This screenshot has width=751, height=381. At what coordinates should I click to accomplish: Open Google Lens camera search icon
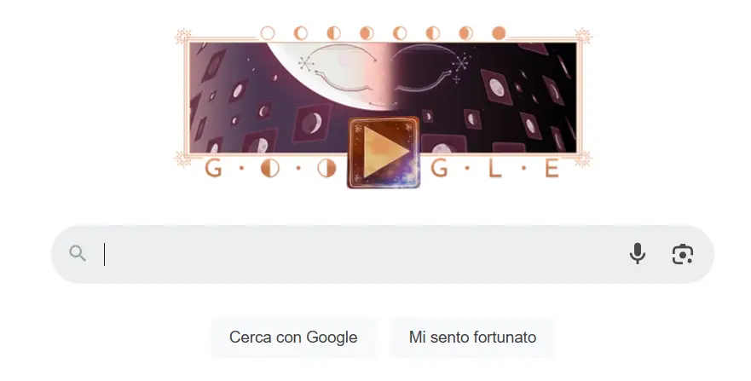click(x=683, y=254)
